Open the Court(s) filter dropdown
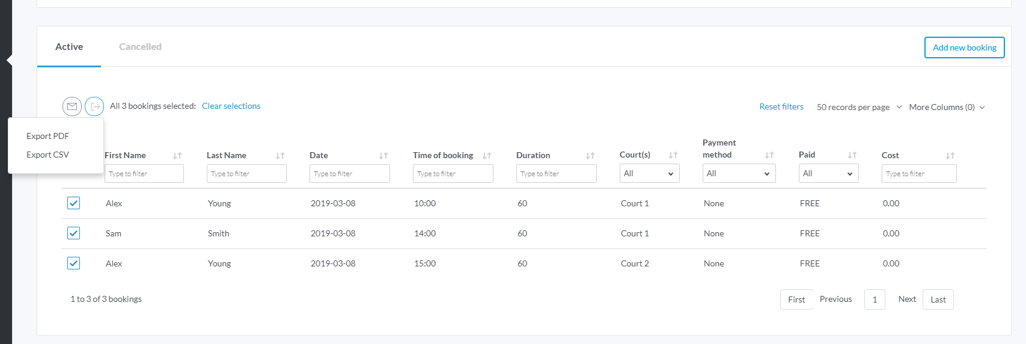This screenshot has width=1026, height=344. tap(649, 174)
